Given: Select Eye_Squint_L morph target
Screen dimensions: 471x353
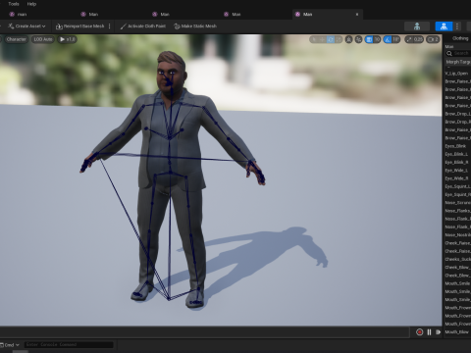Looking at the screenshot, I should pyautogui.click(x=457, y=186).
